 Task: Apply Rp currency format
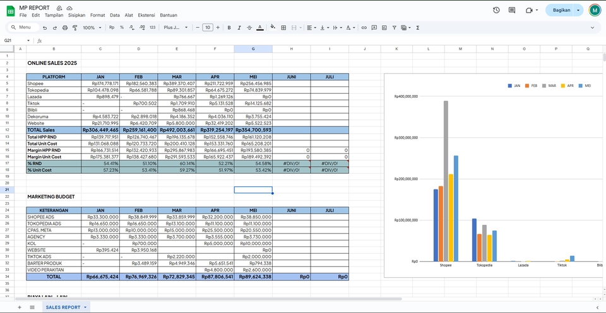(112, 28)
